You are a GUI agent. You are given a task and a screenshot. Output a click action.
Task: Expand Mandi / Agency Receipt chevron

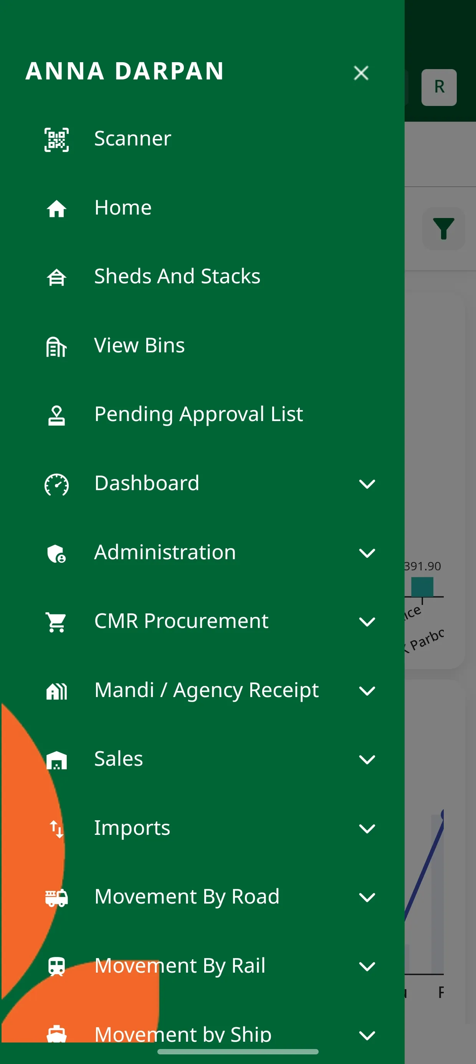[367, 691]
